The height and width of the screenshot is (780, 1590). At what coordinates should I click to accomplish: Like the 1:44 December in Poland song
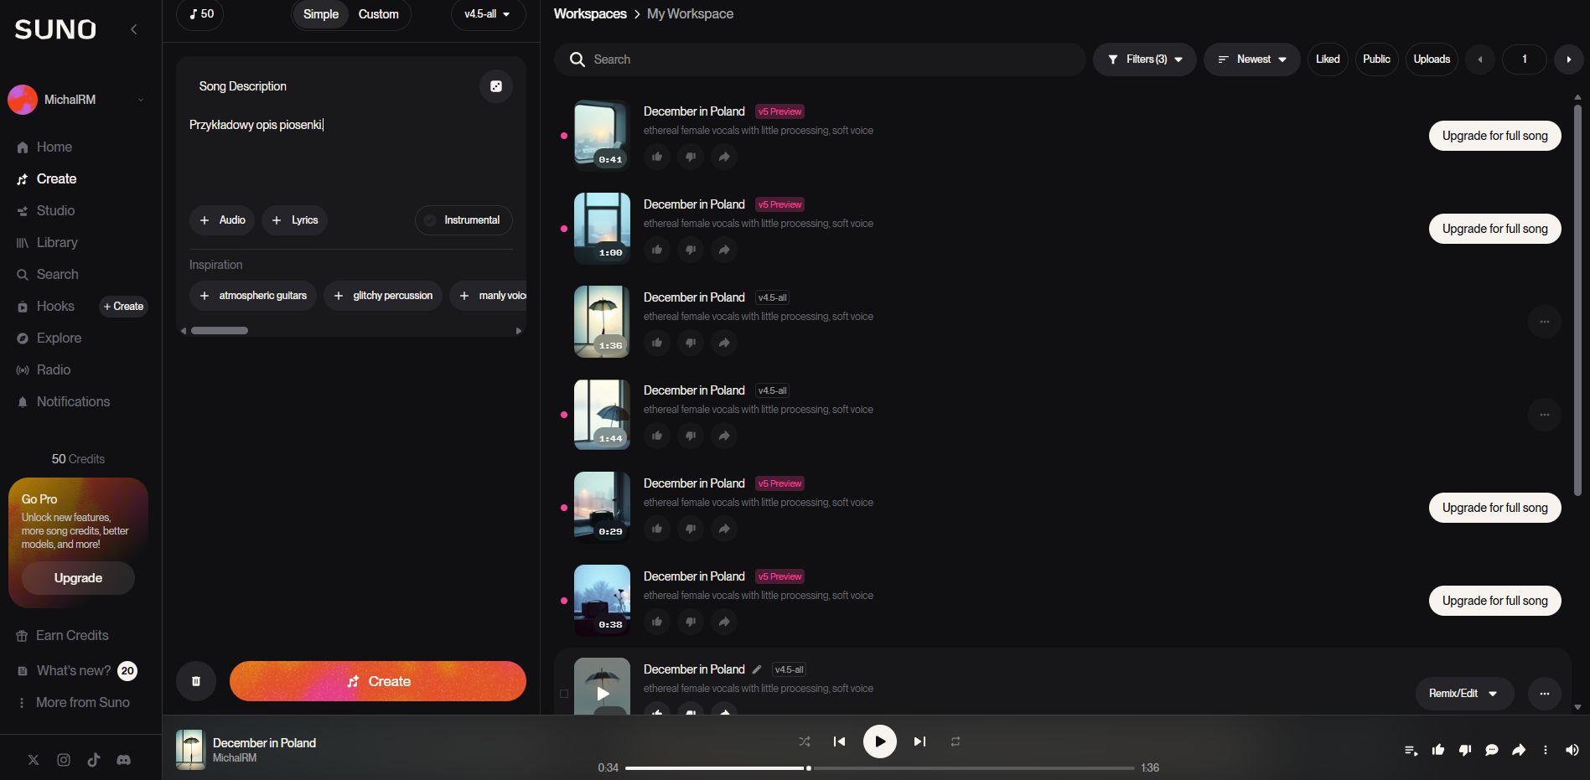pyautogui.click(x=657, y=436)
